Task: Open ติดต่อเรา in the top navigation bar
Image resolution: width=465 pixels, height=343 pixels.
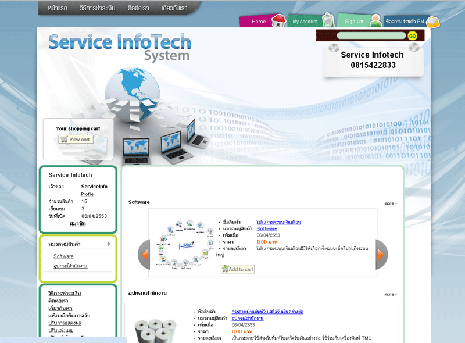Action: (138, 8)
